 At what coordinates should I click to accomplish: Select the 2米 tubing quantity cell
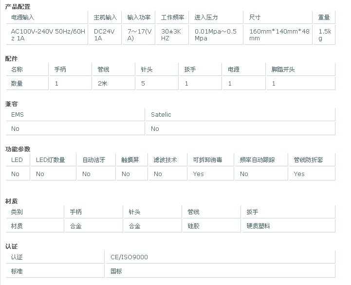click(x=102, y=84)
